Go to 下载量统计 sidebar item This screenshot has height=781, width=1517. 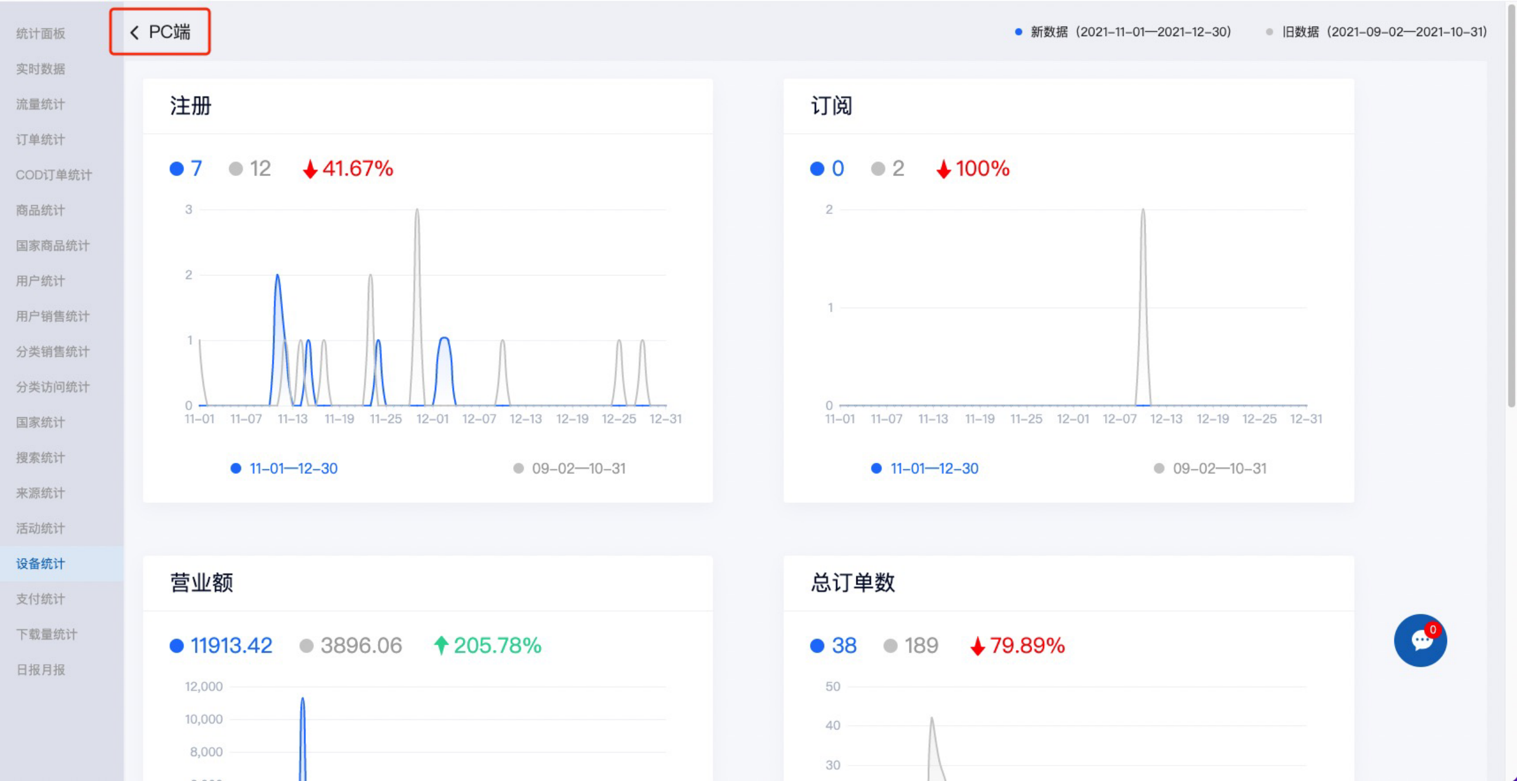pos(47,635)
